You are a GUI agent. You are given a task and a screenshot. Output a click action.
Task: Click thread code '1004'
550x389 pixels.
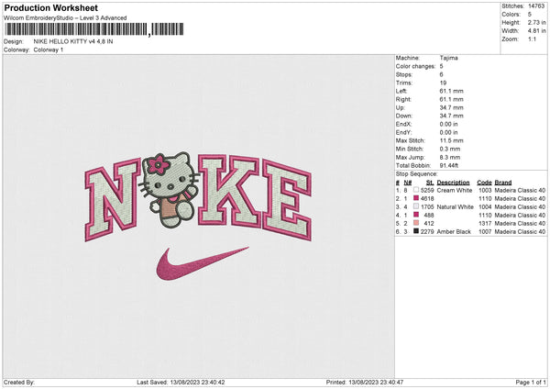(x=485, y=206)
